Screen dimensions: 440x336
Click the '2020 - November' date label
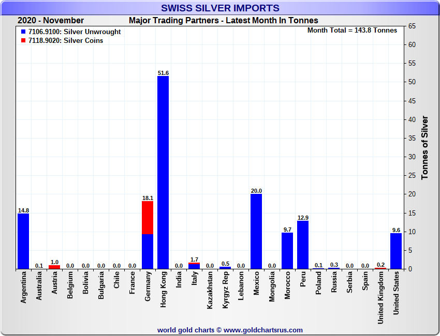click(51, 21)
